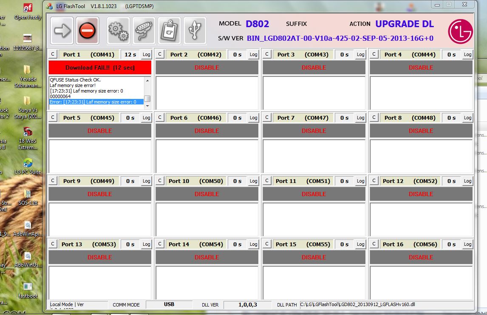Click the C button for Port 1

(x=53, y=54)
